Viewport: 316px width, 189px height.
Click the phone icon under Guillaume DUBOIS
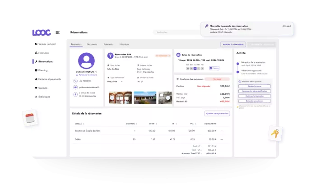pyautogui.click(x=75, y=81)
